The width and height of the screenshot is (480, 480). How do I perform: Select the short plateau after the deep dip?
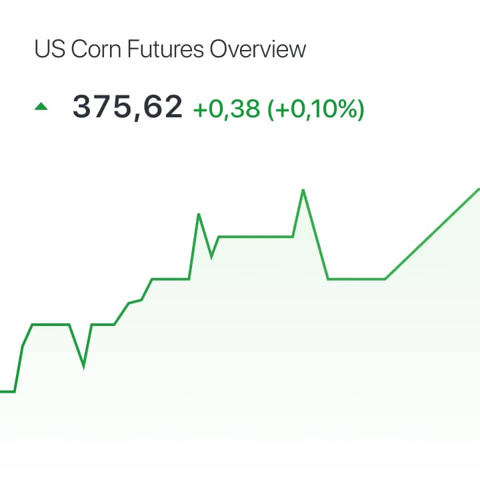(x=103, y=324)
